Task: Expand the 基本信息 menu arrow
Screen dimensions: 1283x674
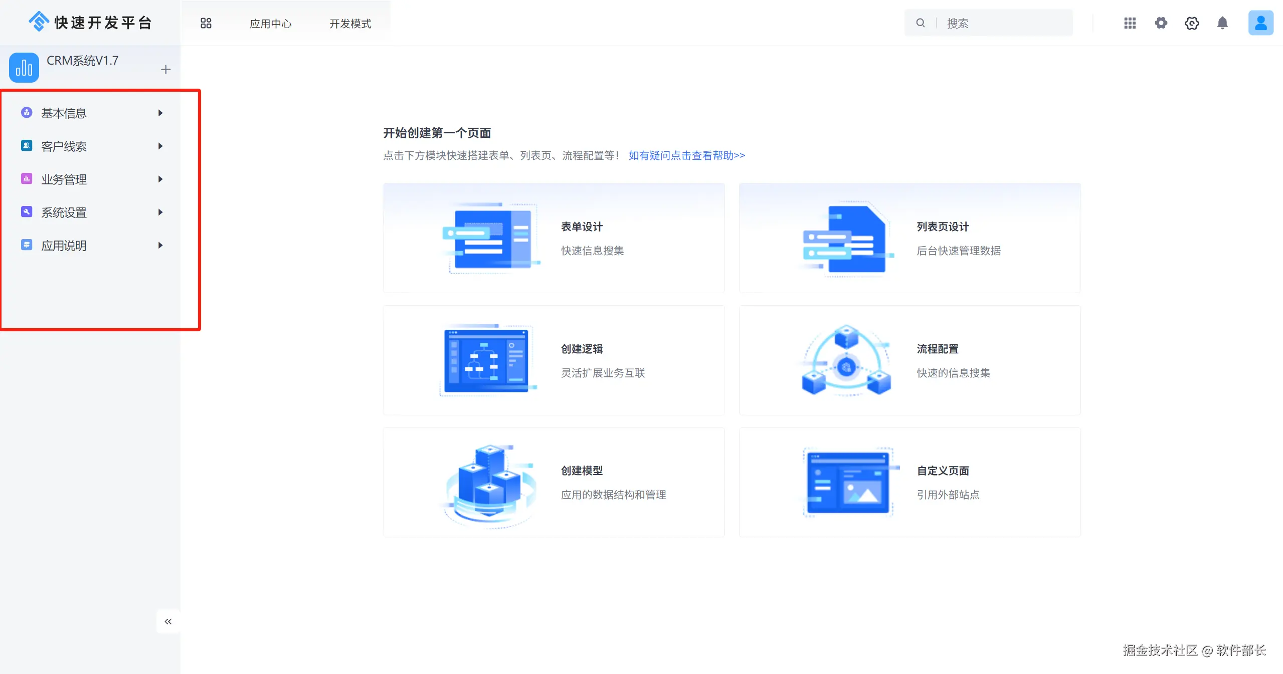Action: pos(160,113)
